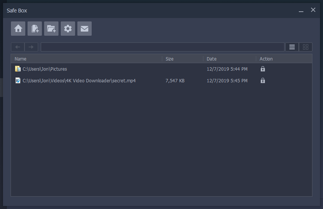The image size is (323, 209).
Task: Open Safe Box settings gear
Action: click(x=68, y=29)
